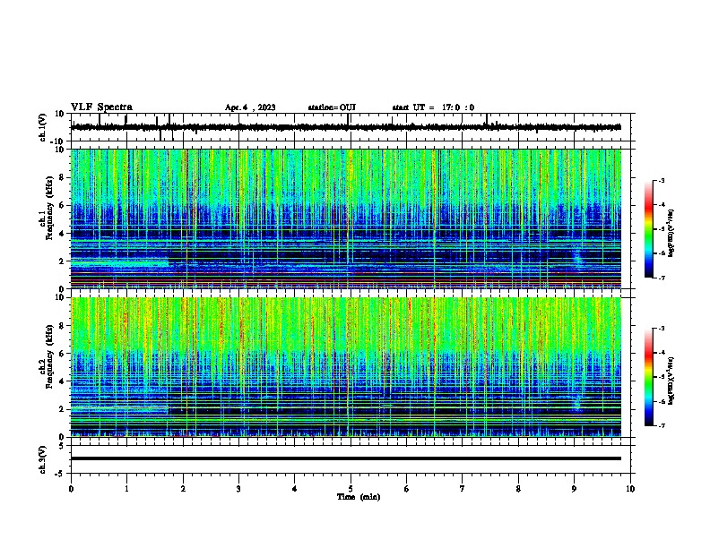This screenshot has height=548, width=710.
Task: Select the date text "Apr. 4, 2023"
Action: coord(250,107)
